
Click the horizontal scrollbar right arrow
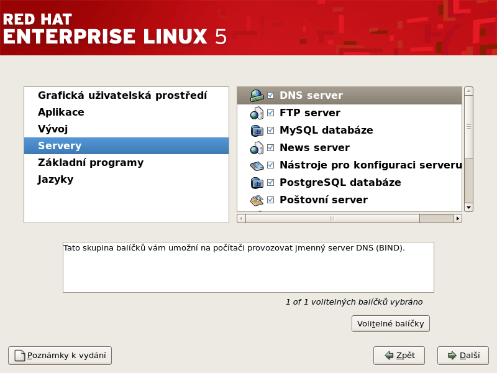click(457, 219)
